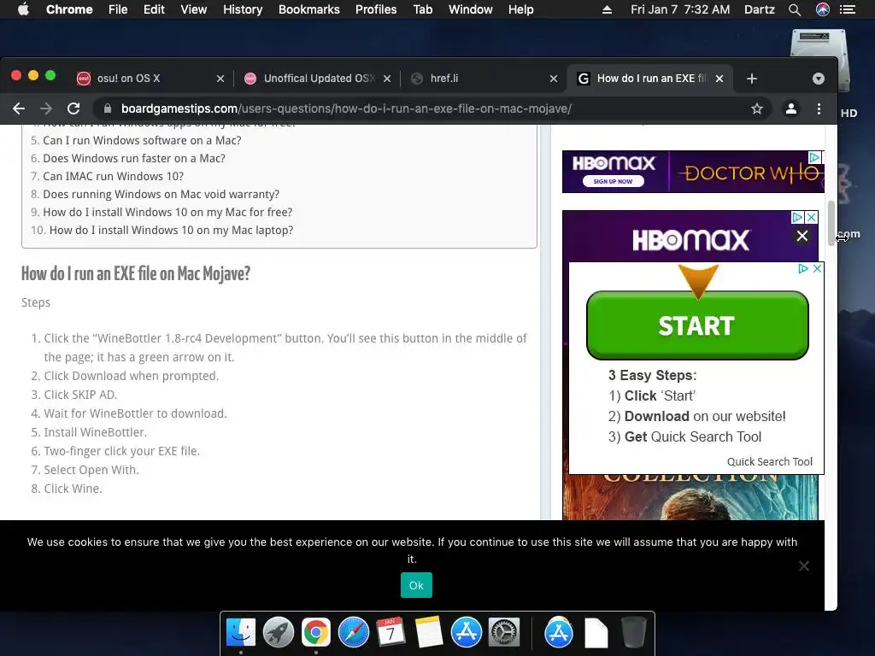Close the 'osu! on OS X' tab
The height and width of the screenshot is (656, 875).
220,79
